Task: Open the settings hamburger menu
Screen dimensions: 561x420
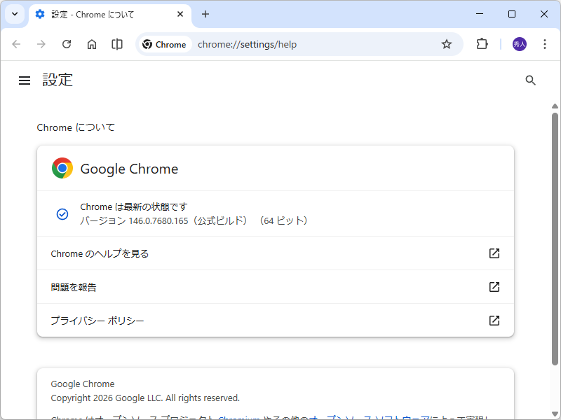Action: [25, 80]
